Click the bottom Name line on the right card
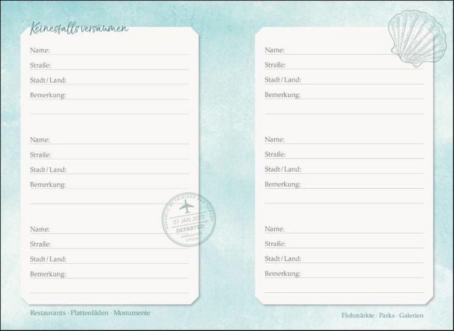 [x=344, y=229]
